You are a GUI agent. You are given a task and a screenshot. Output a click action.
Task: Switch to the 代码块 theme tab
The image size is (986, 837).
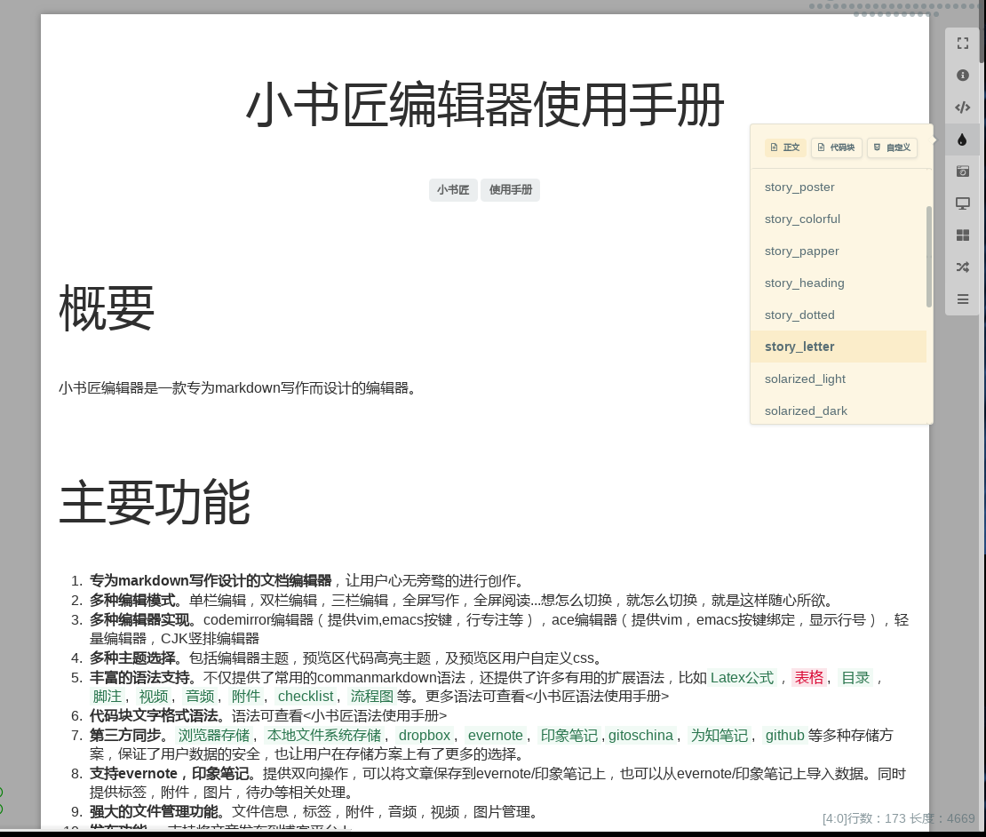[836, 147]
